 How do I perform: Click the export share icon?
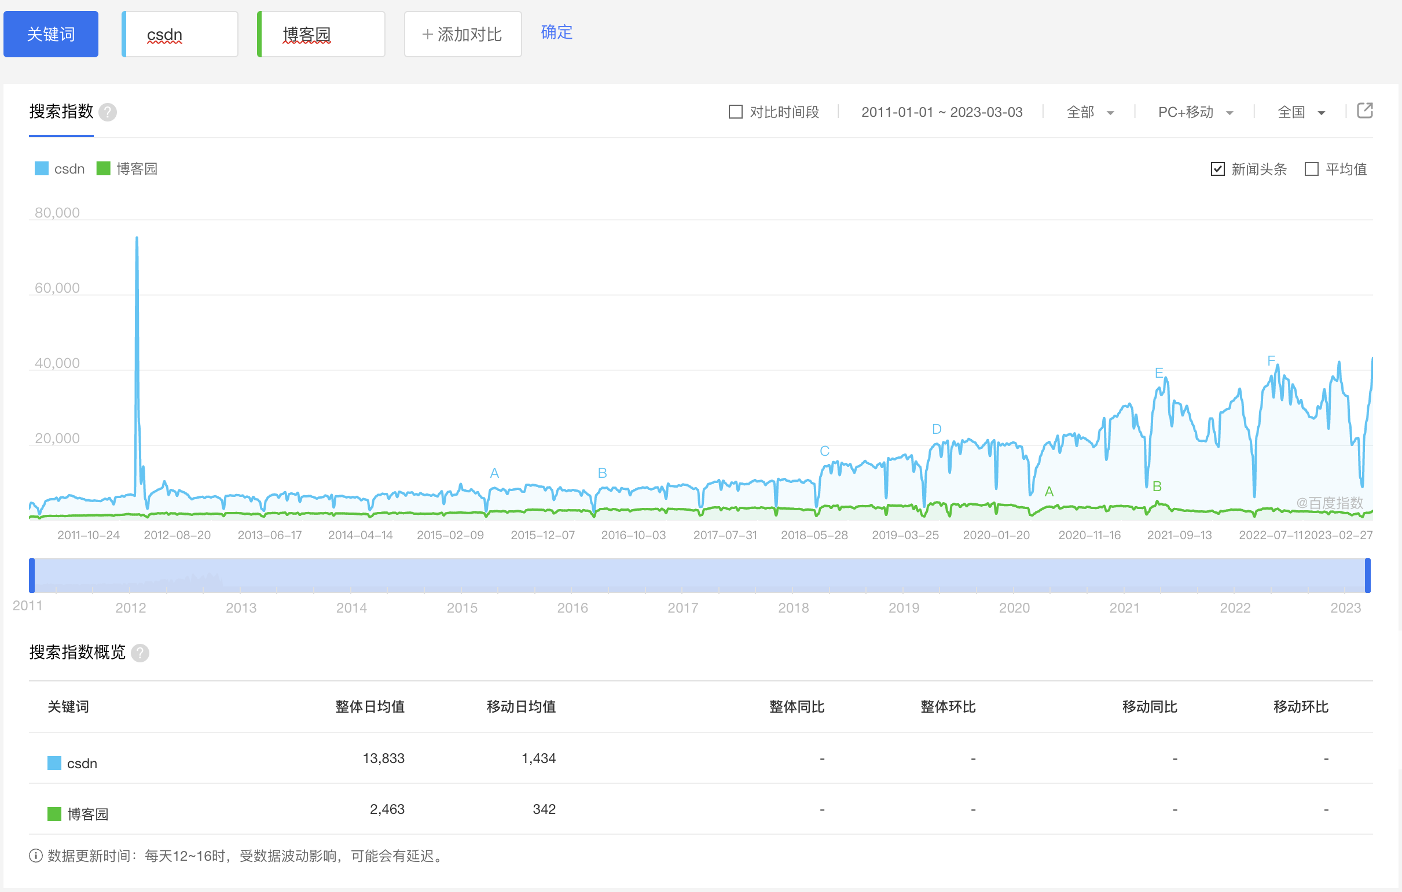click(1364, 110)
